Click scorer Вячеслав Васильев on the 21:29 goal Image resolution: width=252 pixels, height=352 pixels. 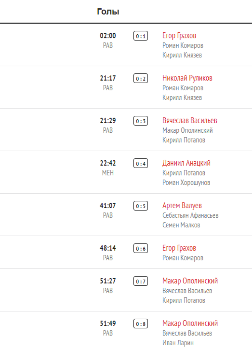[190, 121]
